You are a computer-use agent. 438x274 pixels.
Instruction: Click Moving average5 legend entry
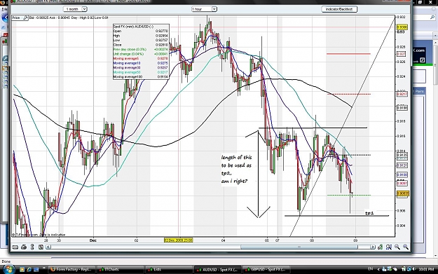coord(140,58)
